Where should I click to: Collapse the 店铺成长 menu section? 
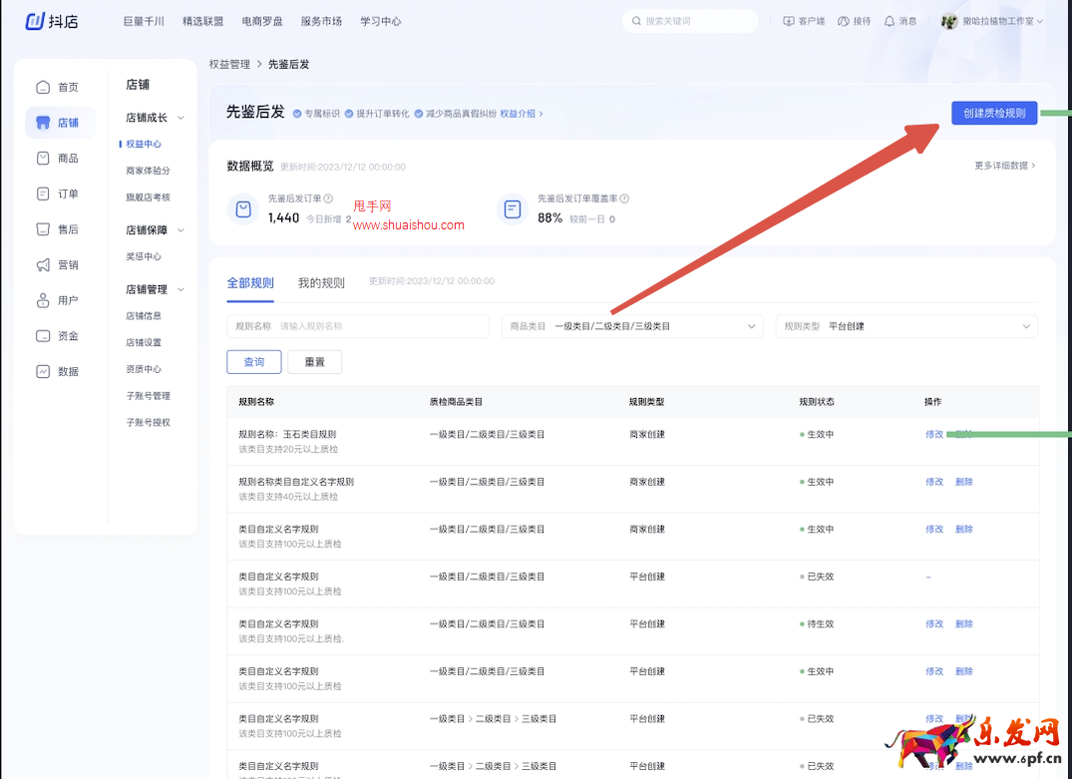180,118
